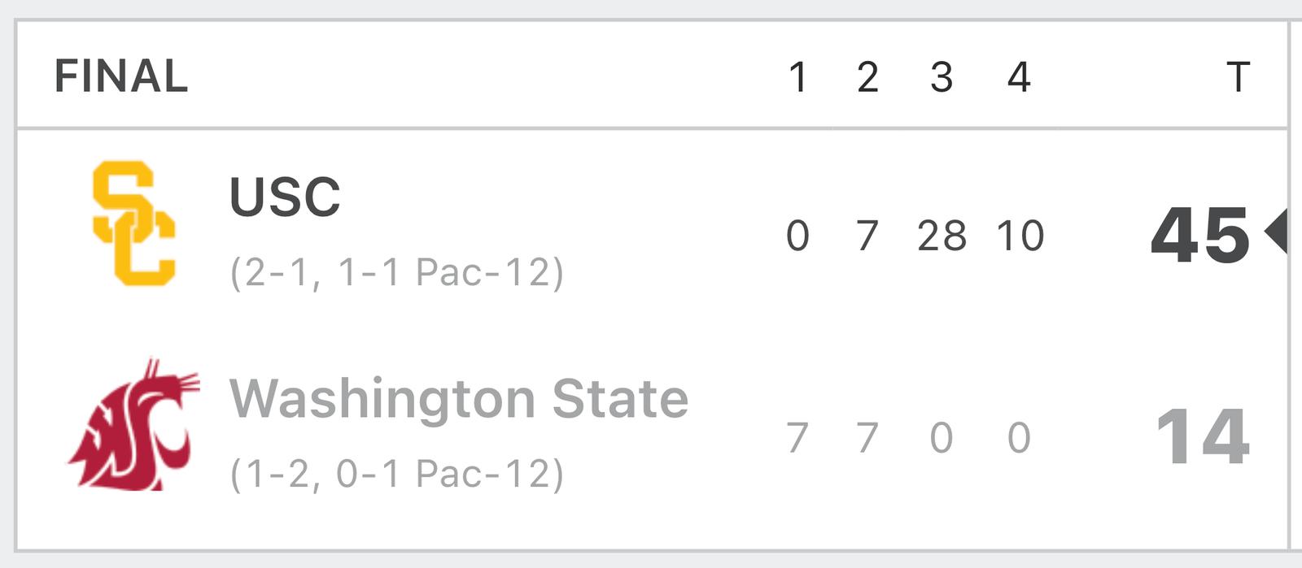
Task: Click Washington State's first quarter score 7
Action: coord(797,438)
